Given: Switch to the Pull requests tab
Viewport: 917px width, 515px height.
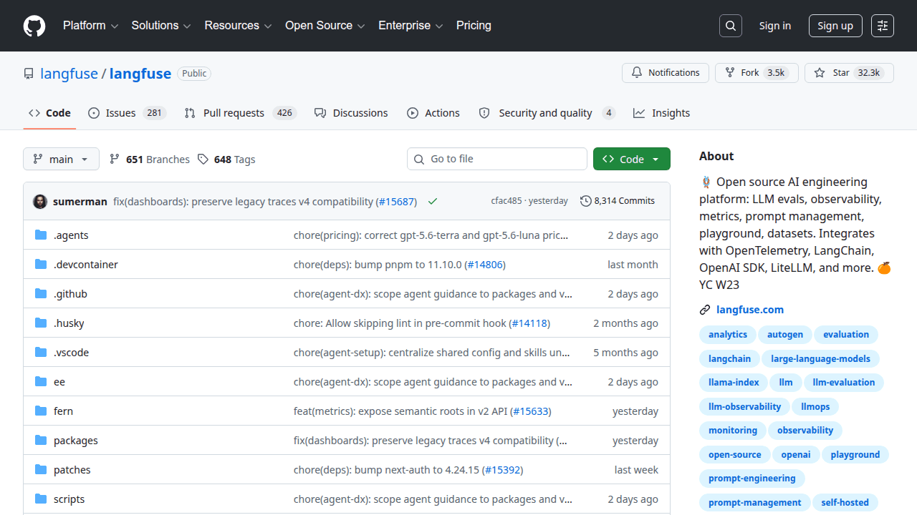Looking at the screenshot, I should (x=240, y=113).
